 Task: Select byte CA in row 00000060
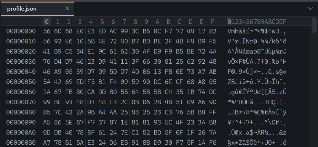click(91, 92)
